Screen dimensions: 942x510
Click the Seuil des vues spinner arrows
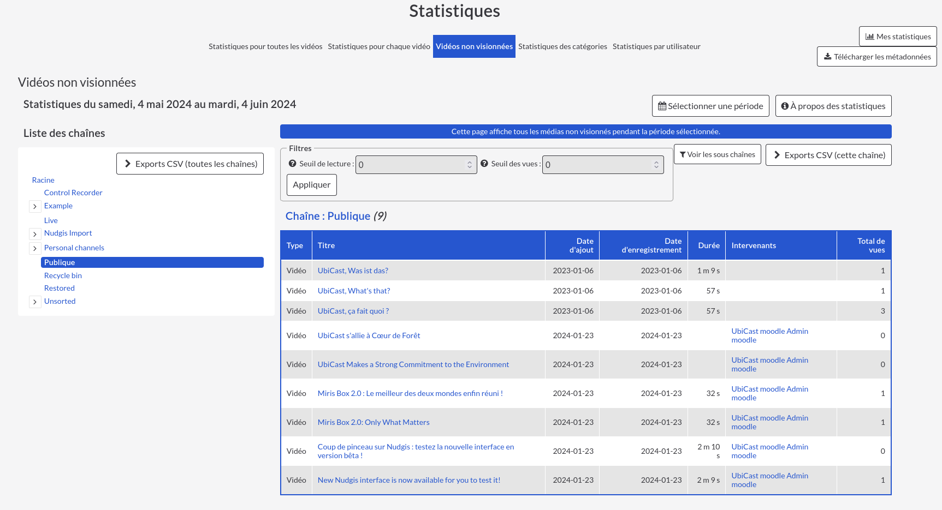[x=656, y=165]
